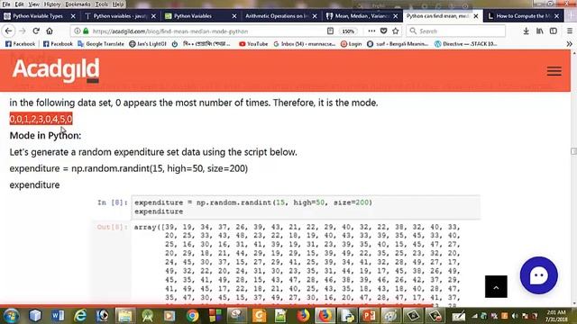The image size is (577, 324).
Task: Toggle reader view in address bar
Action: click(x=330, y=31)
